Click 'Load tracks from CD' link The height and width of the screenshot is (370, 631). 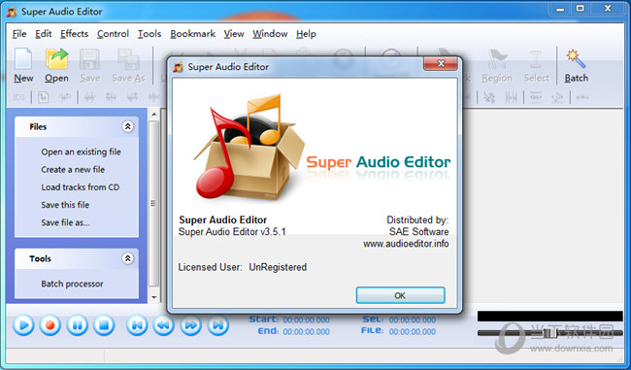(x=80, y=187)
